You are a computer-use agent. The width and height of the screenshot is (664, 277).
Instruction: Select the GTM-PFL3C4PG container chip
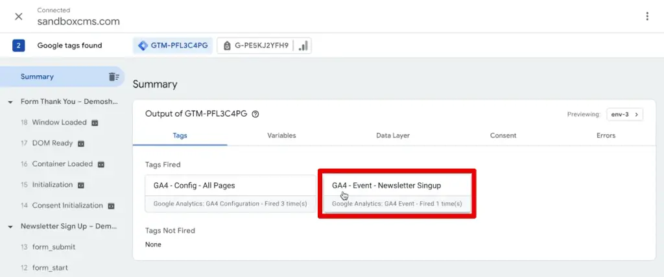tap(172, 46)
